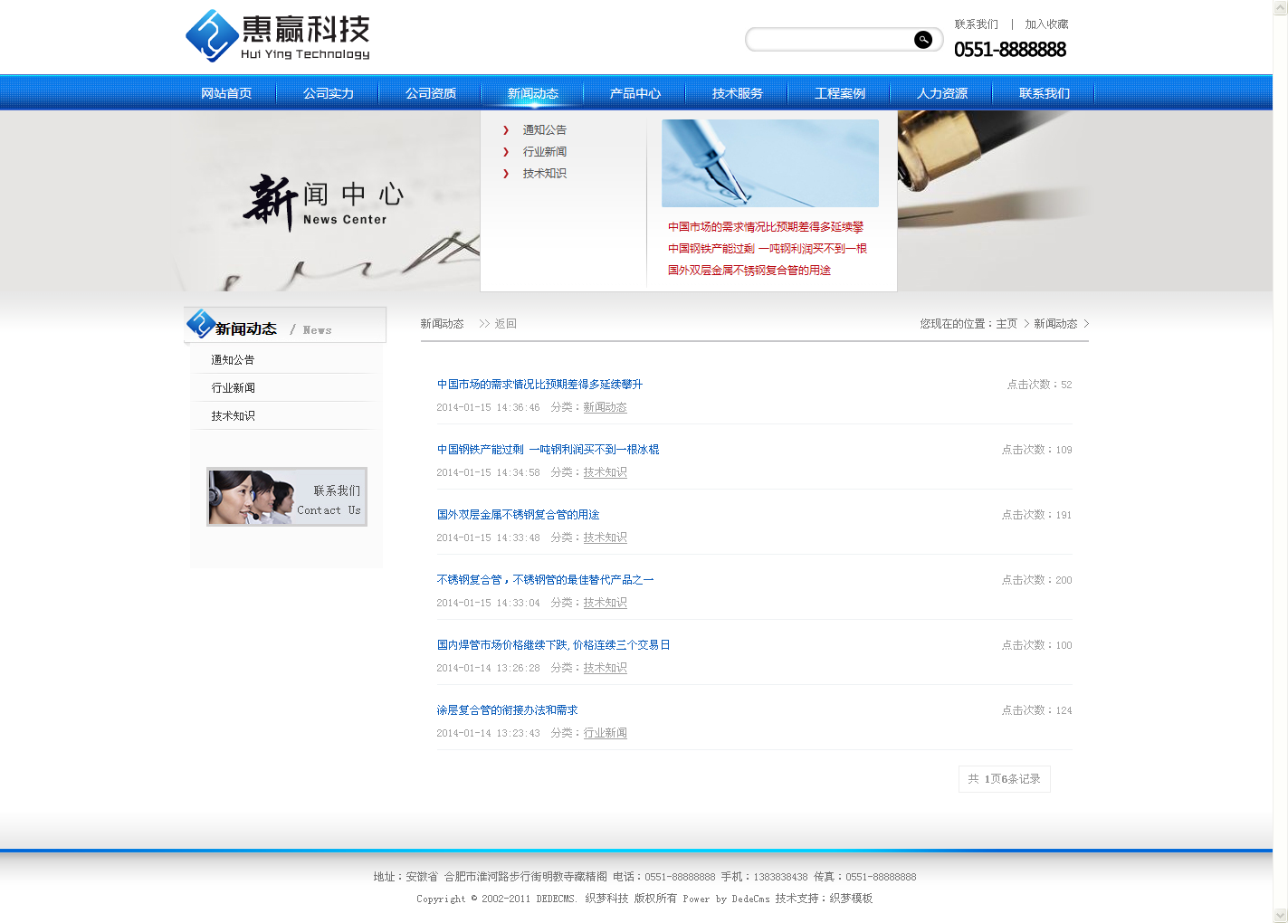
Task: Select 行业新闻 in the left sidebar
Action: pos(234,388)
